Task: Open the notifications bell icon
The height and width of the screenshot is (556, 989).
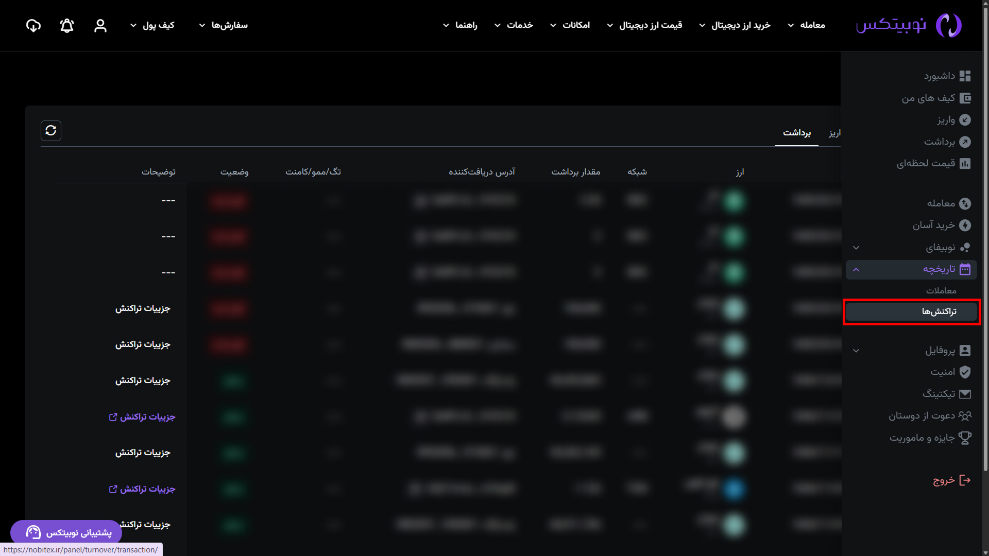Action: tap(67, 25)
